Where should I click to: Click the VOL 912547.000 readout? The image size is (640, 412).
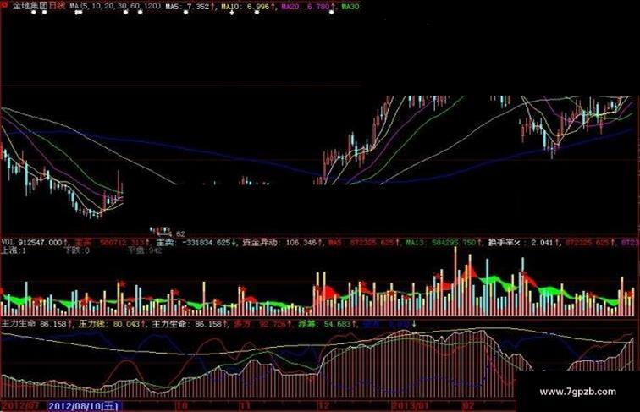[34, 243]
